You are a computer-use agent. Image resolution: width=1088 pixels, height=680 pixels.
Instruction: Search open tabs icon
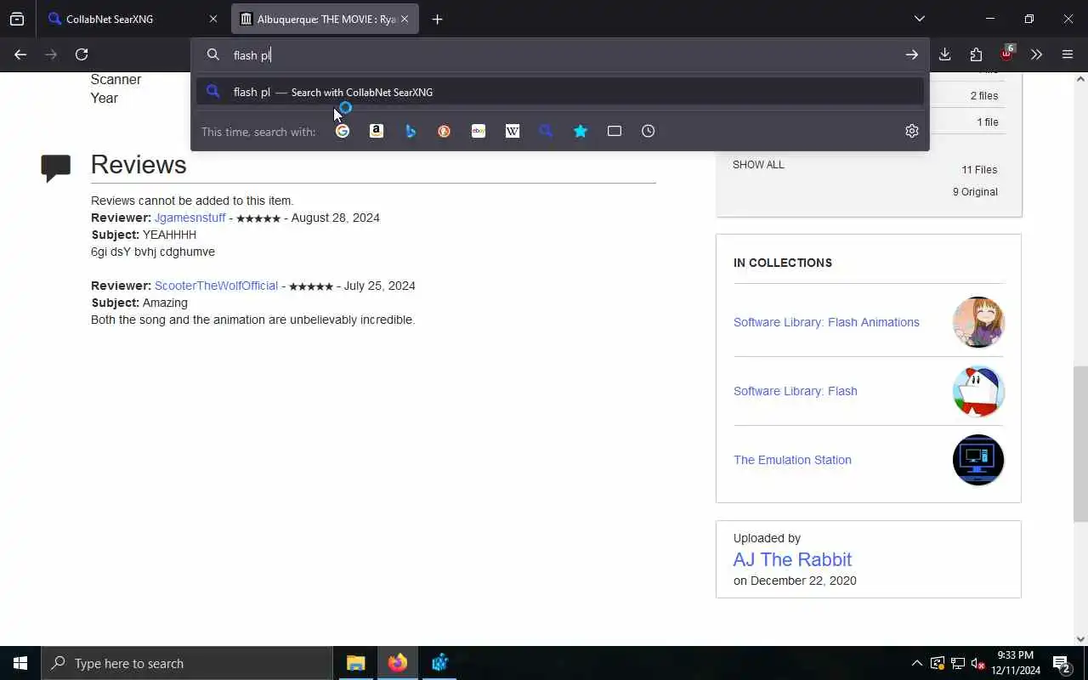tap(615, 131)
